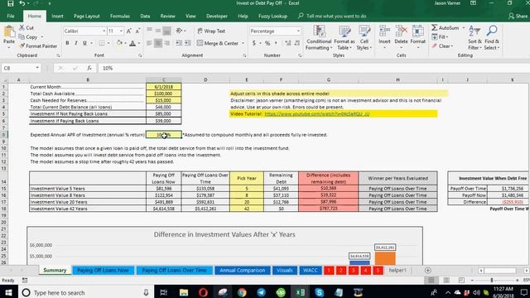Toggle align right

tap(166, 43)
